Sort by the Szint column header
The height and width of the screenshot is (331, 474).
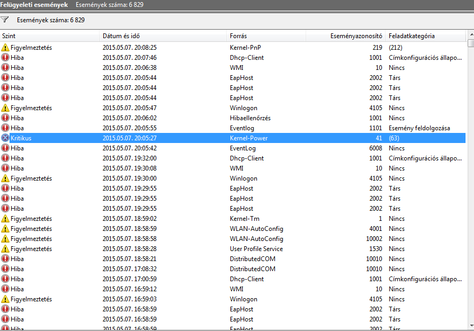50,36
